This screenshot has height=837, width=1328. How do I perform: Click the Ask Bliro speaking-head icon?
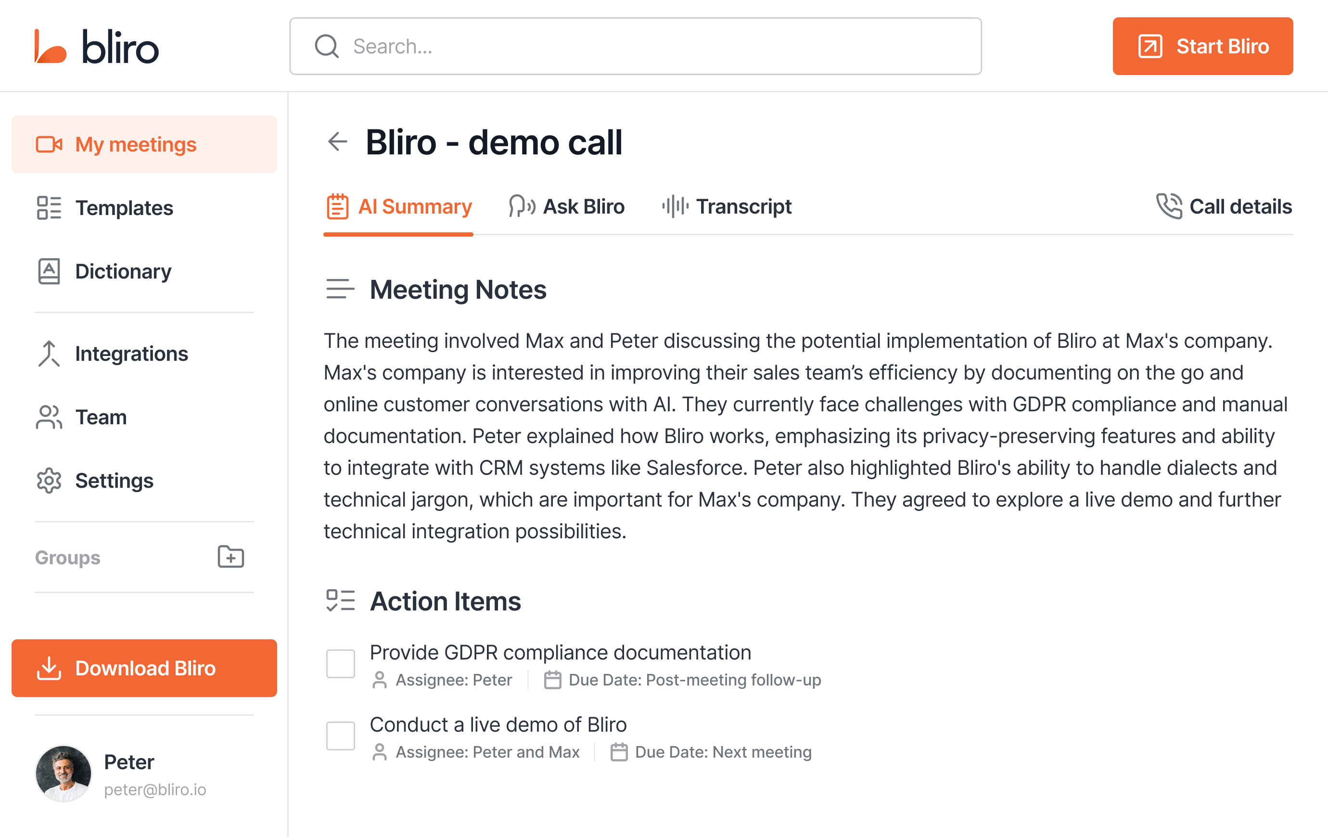click(521, 207)
